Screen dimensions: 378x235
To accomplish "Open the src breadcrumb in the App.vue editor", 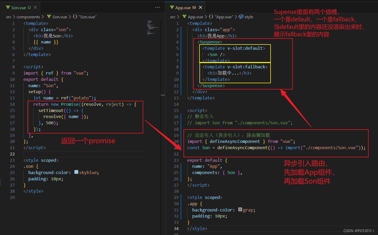I will click(x=173, y=17).
